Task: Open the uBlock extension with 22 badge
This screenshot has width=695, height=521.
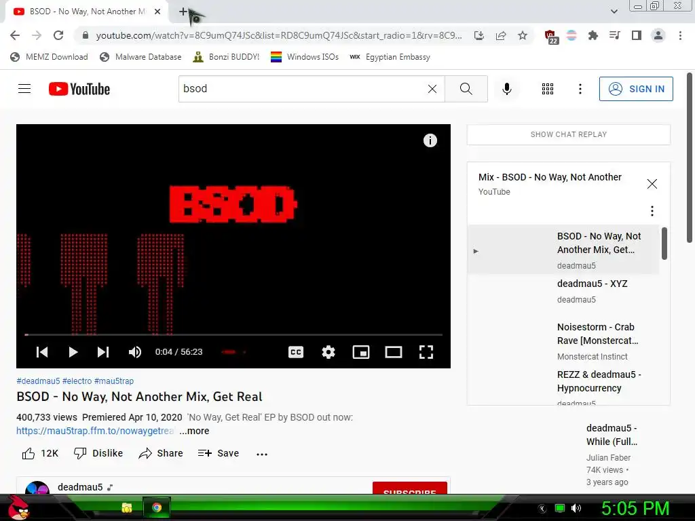Action: 551,37
